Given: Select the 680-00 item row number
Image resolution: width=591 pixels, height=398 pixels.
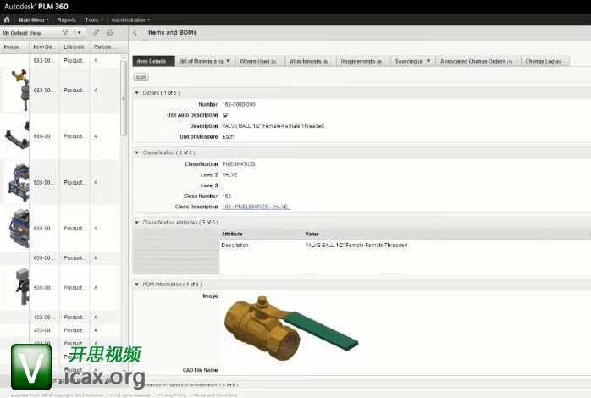Looking at the screenshot, I should 43,136.
